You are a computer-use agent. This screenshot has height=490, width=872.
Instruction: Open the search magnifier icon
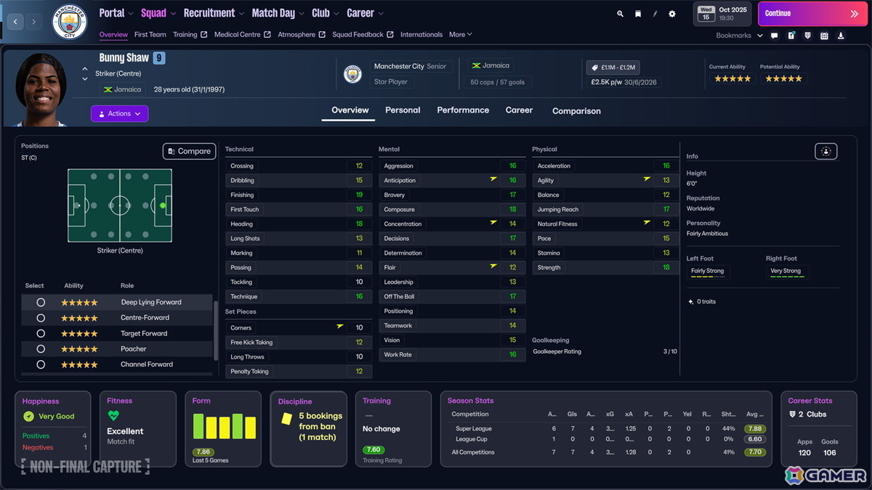(620, 13)
